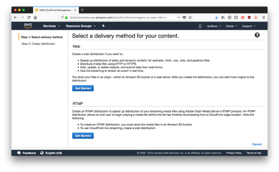Click the reader circle icon in Firefox toolbar
Screen dimensions: 279x172
point(230,17)
